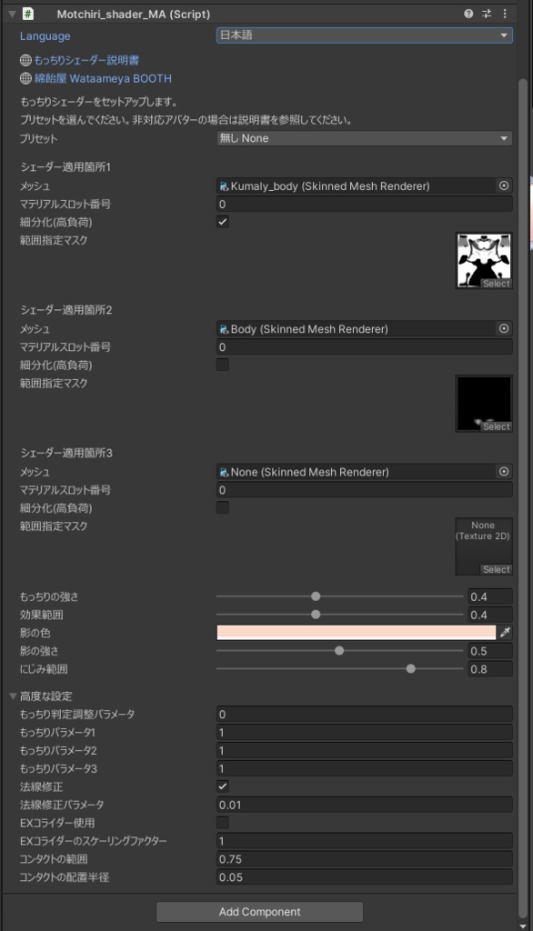Click もっちりの強さ value field 0.4
This screenshot has width=533, height=931.
coord(490,596)
